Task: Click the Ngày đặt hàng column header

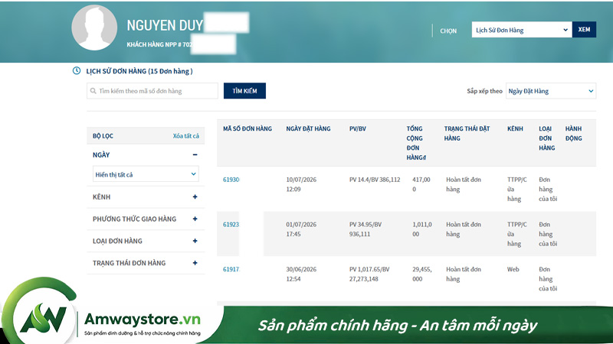Action: pos(308,128)
